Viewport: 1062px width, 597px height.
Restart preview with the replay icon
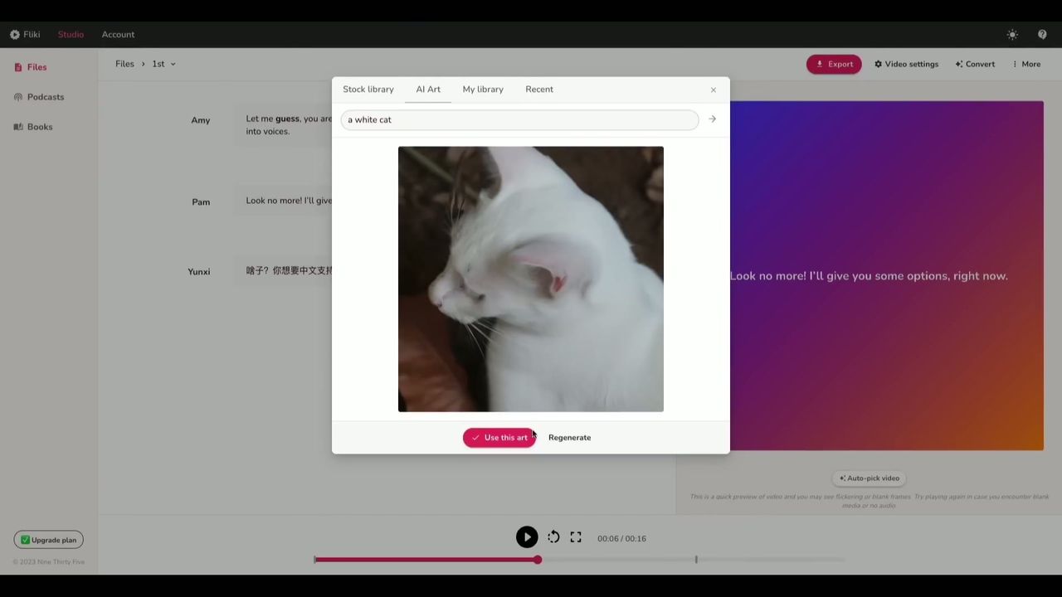[553, 537]
